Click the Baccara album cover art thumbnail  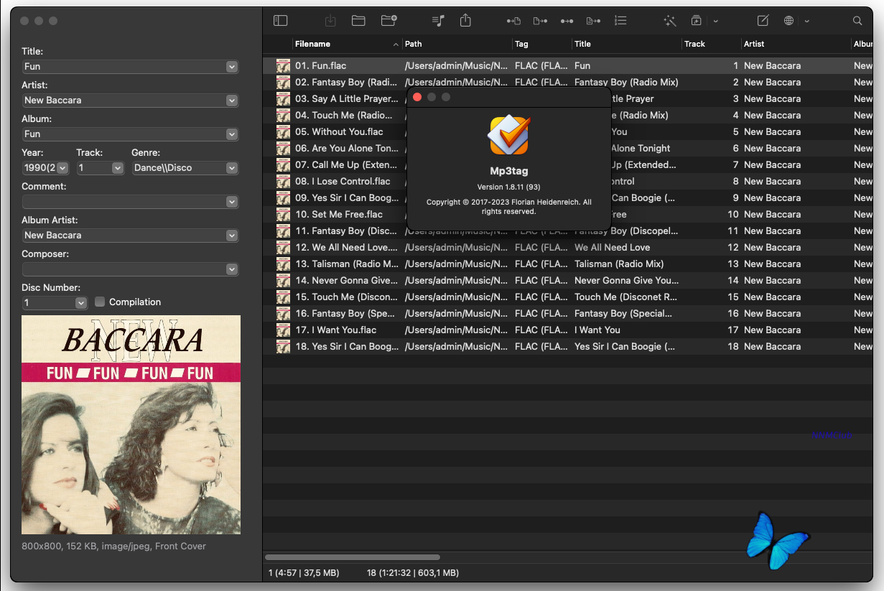pos(131,424)
